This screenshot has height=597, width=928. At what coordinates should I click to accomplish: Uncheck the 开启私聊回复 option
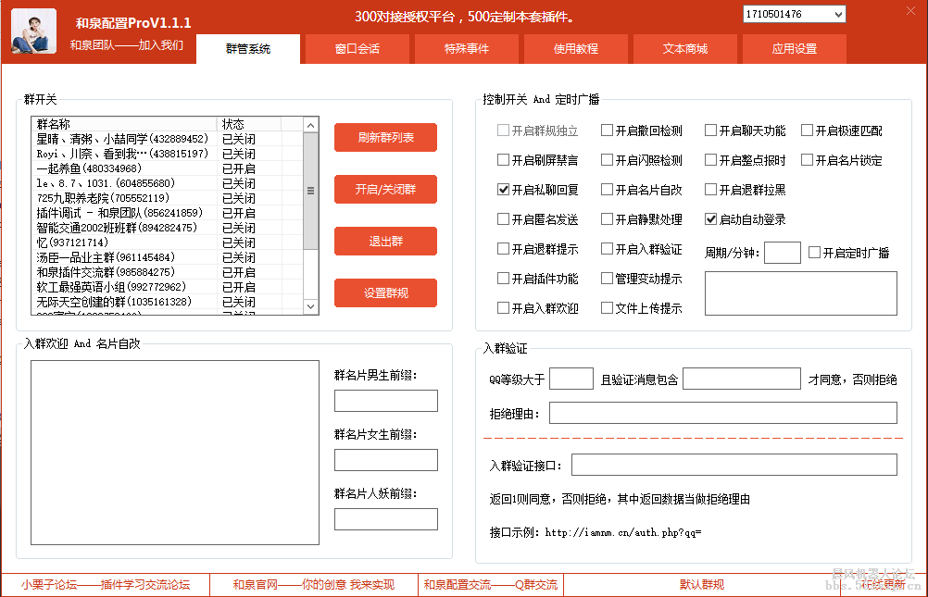[x=504, y=190]
